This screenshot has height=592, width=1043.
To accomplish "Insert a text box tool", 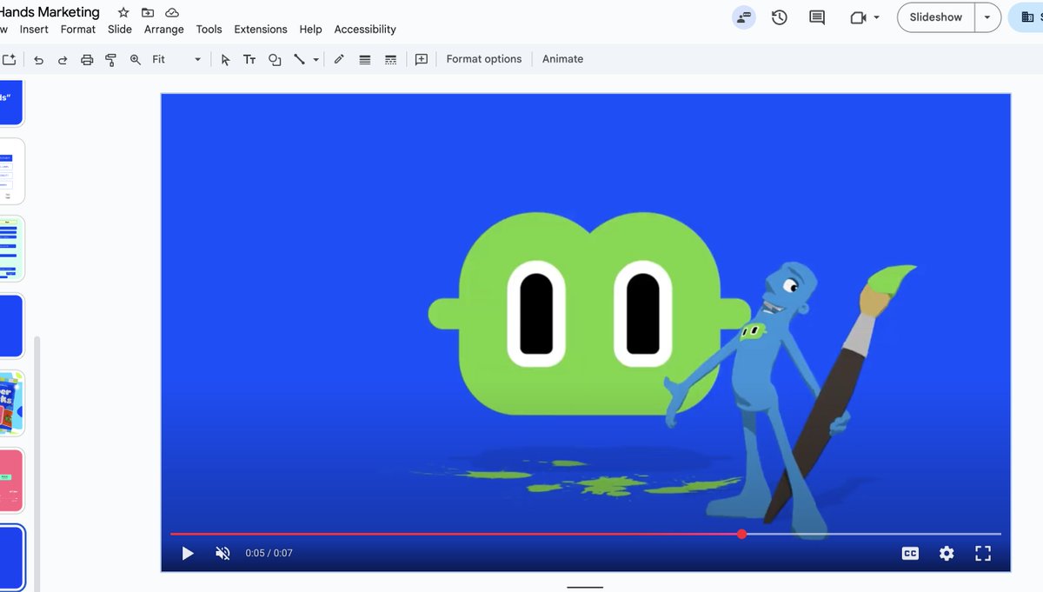I will [x=249, y=59].
